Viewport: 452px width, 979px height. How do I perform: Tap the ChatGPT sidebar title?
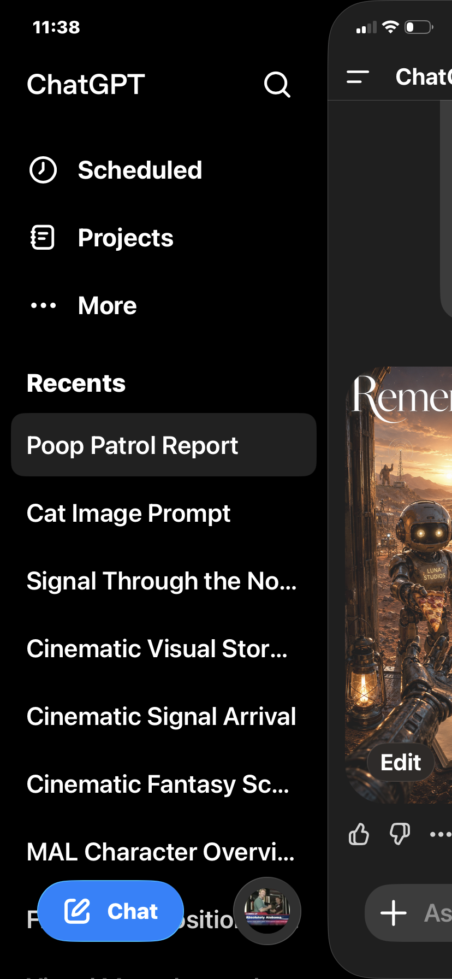pos(86,85)
